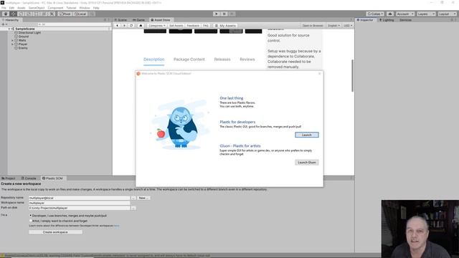Open the Categories dropdown in Asset Store

click(x=156, y=26)
